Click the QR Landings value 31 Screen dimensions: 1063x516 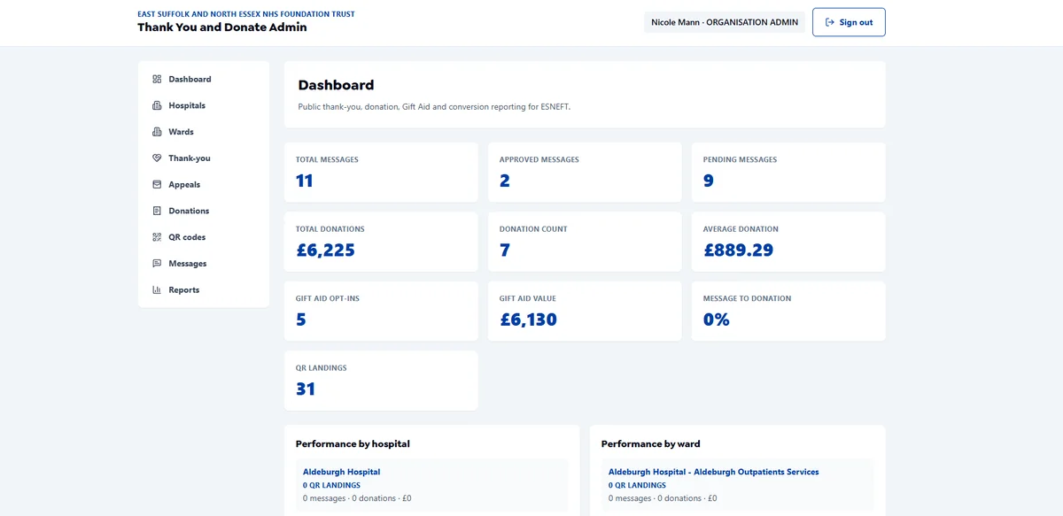(306, 389)
